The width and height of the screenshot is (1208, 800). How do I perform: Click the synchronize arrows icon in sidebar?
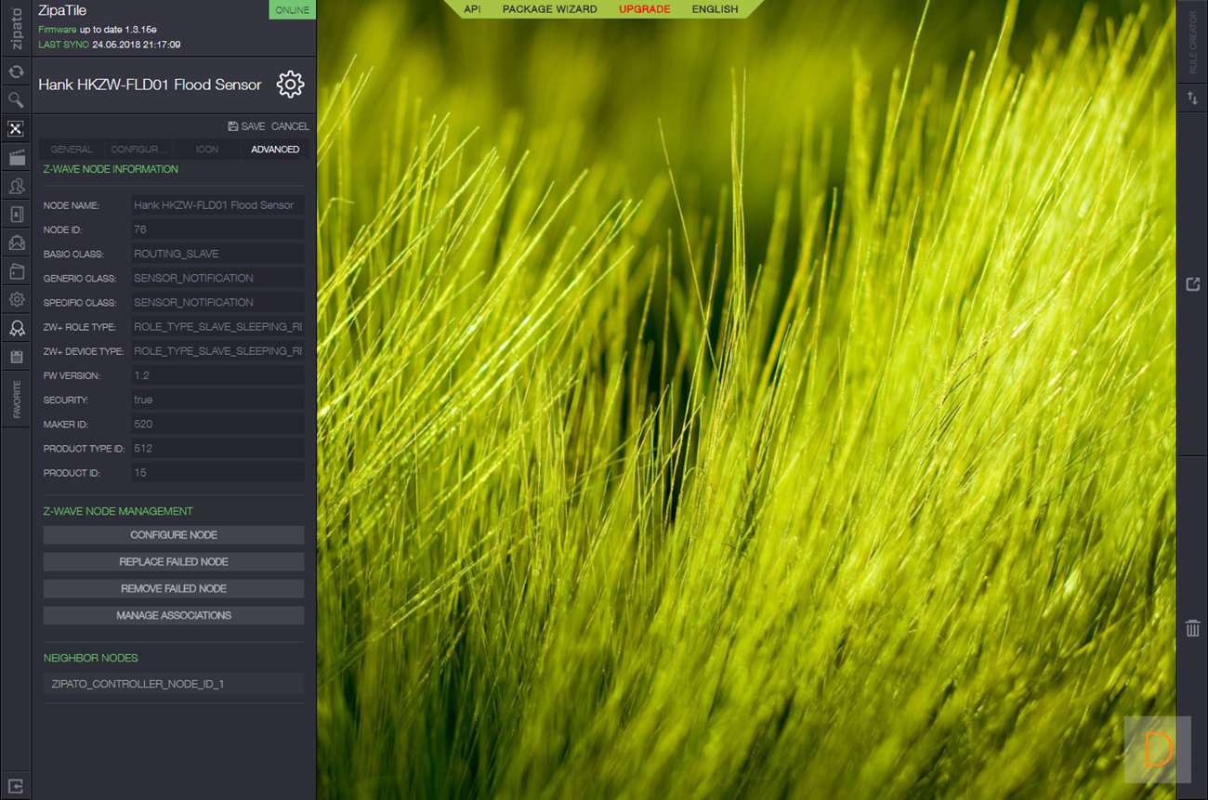click(x=16, y=72)
